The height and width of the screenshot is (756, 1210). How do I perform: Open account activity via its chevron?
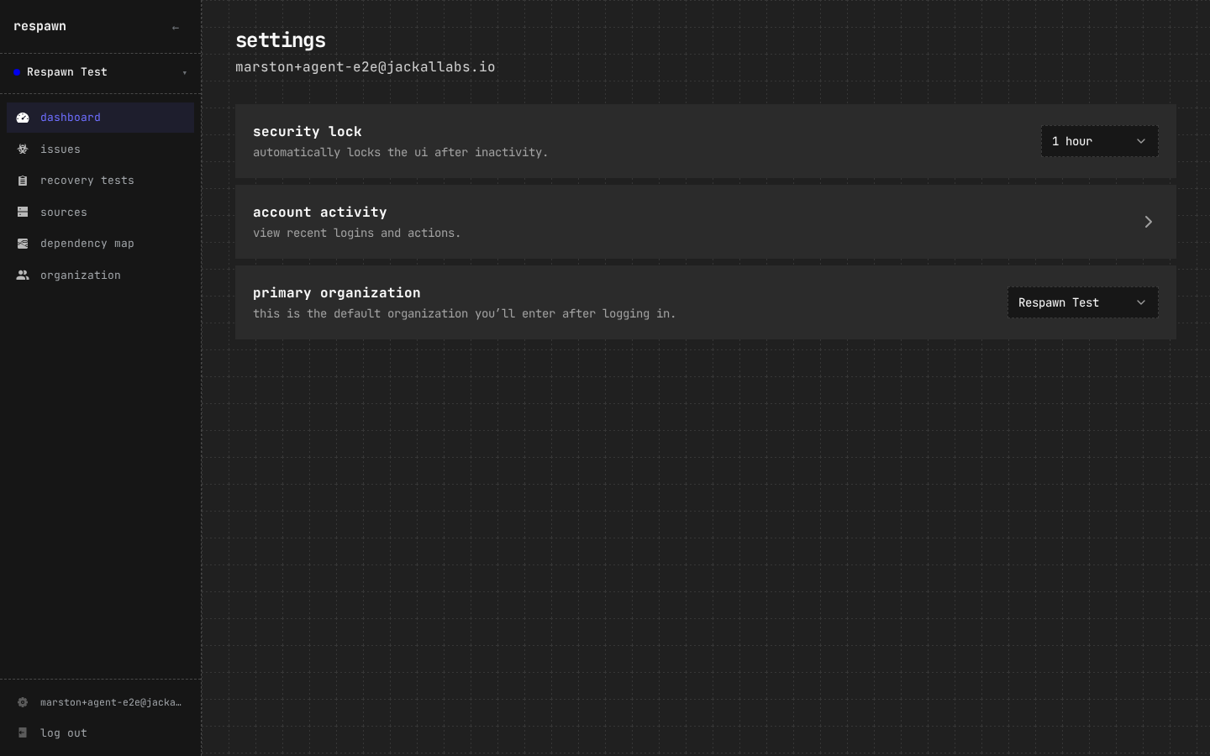1148,222
